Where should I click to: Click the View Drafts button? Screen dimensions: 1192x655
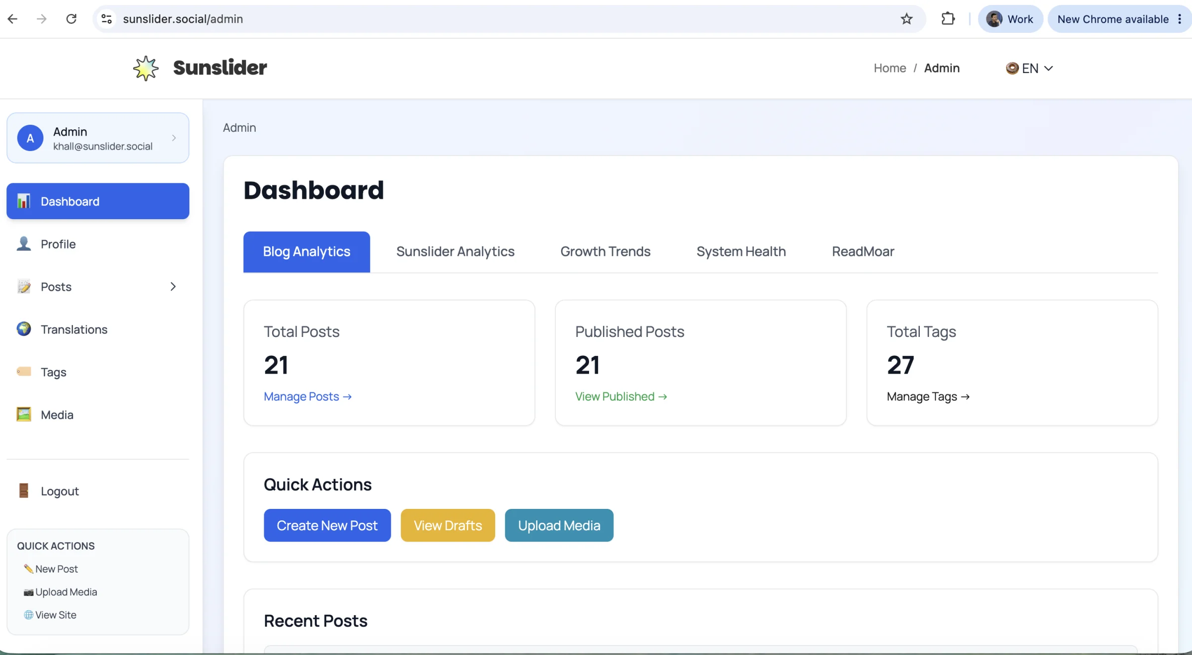coord(448,525)
